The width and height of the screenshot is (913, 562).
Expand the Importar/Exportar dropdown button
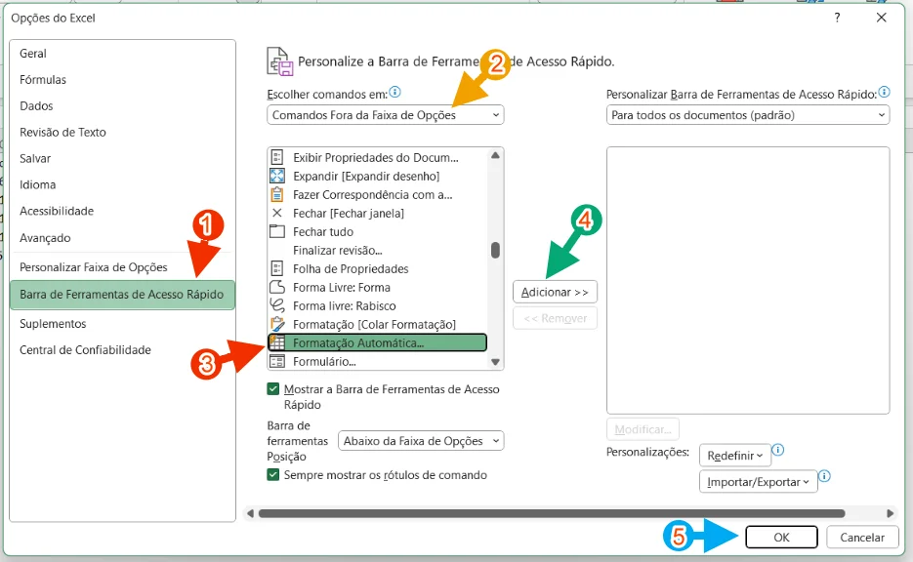(758, 482)
